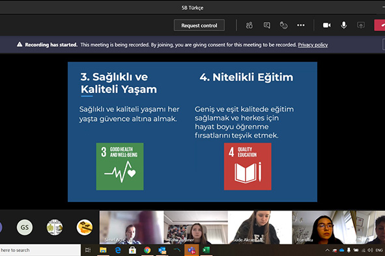385x256 pixels.
Task: Hang up using the red leave button
Action: point(380,25)
